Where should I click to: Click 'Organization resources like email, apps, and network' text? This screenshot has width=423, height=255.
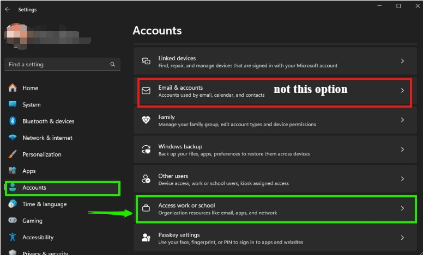point(217,213)
